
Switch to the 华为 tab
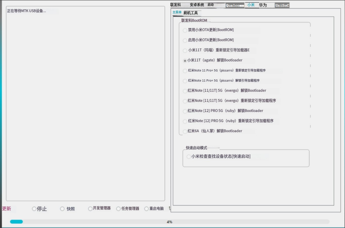coord(263,5)
